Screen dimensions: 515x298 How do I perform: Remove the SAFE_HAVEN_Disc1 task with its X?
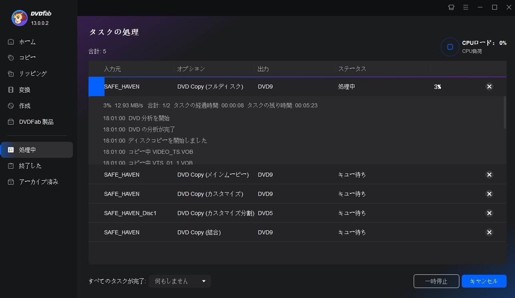pyautogui.click(x=489, y=213)
